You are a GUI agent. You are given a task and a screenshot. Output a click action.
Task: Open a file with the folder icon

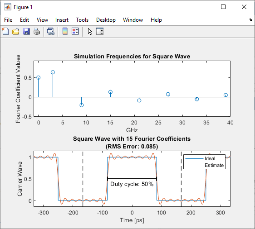[x=16, y=31]
